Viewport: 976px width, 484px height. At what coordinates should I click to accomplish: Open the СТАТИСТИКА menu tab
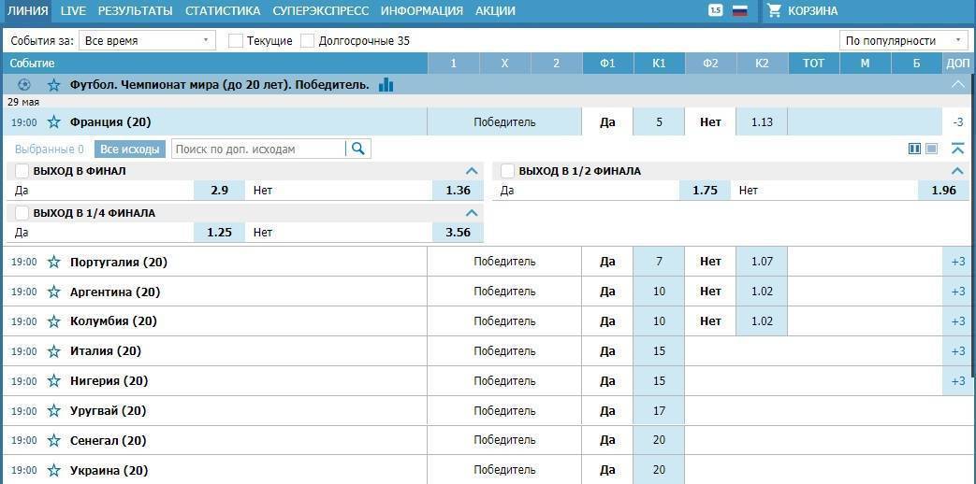(223, 11)
